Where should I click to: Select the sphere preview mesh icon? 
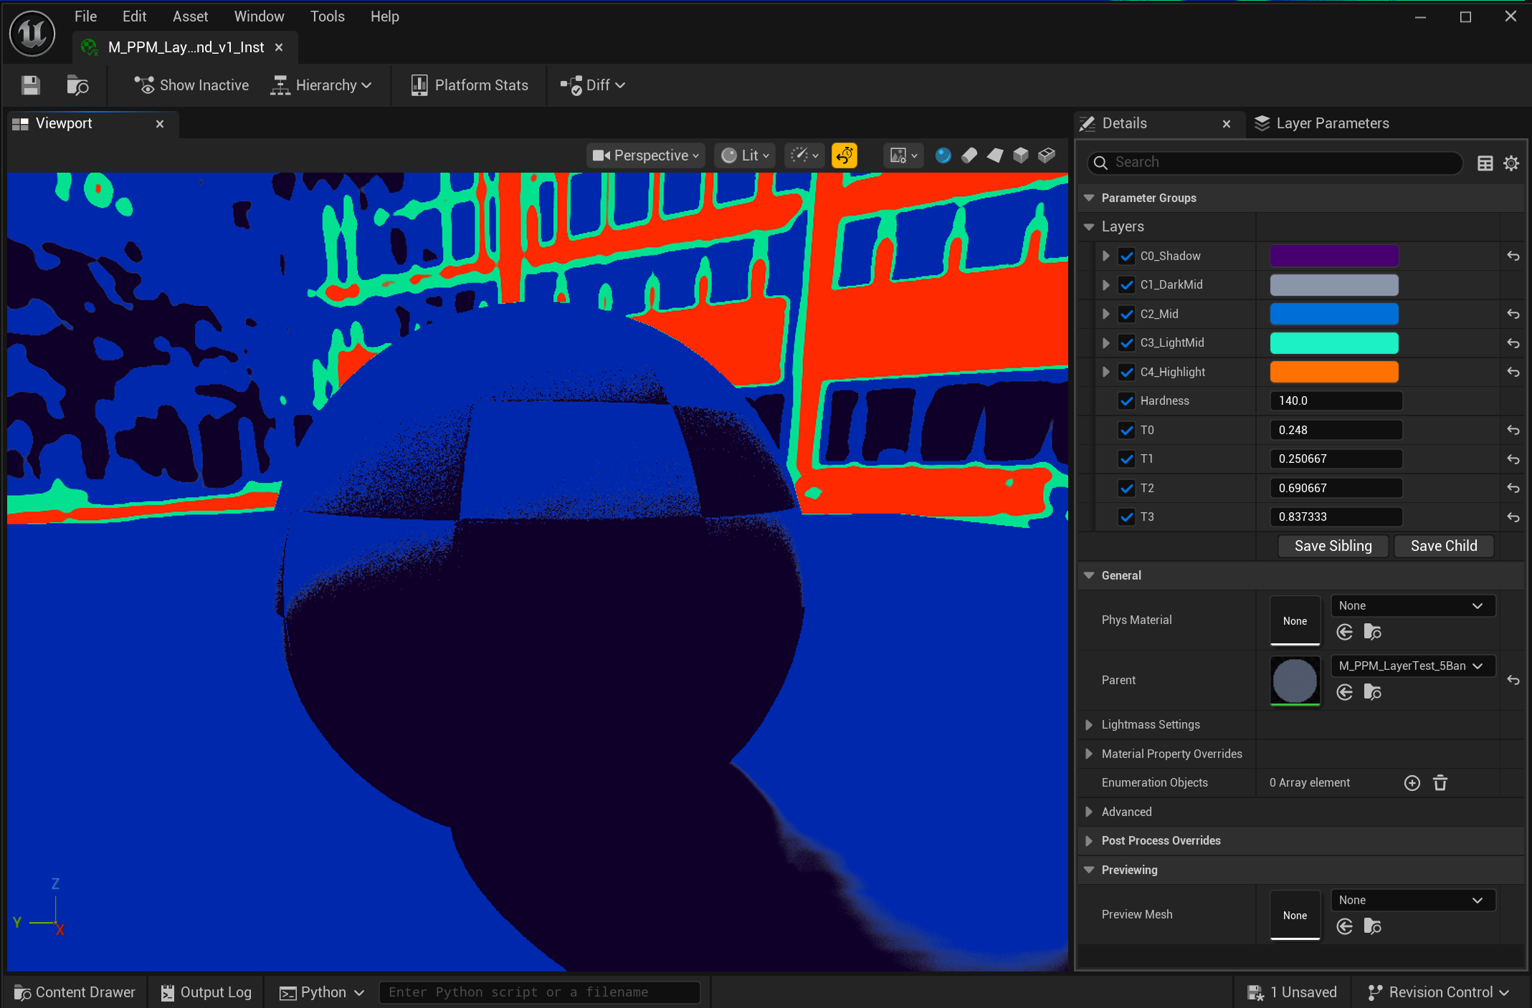click(x=943, y=155)
